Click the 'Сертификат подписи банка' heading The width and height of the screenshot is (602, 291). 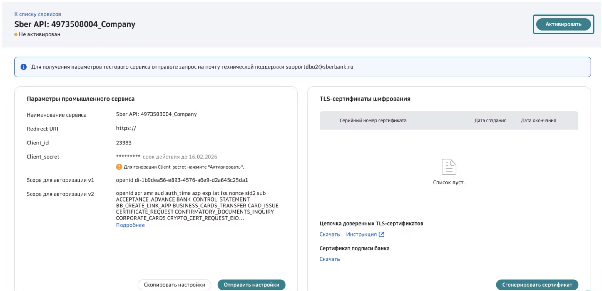click(x=354, y=248)
